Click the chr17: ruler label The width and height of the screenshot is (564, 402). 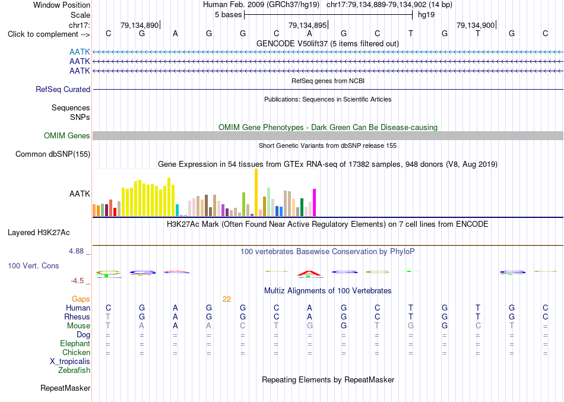coord(79,25)
